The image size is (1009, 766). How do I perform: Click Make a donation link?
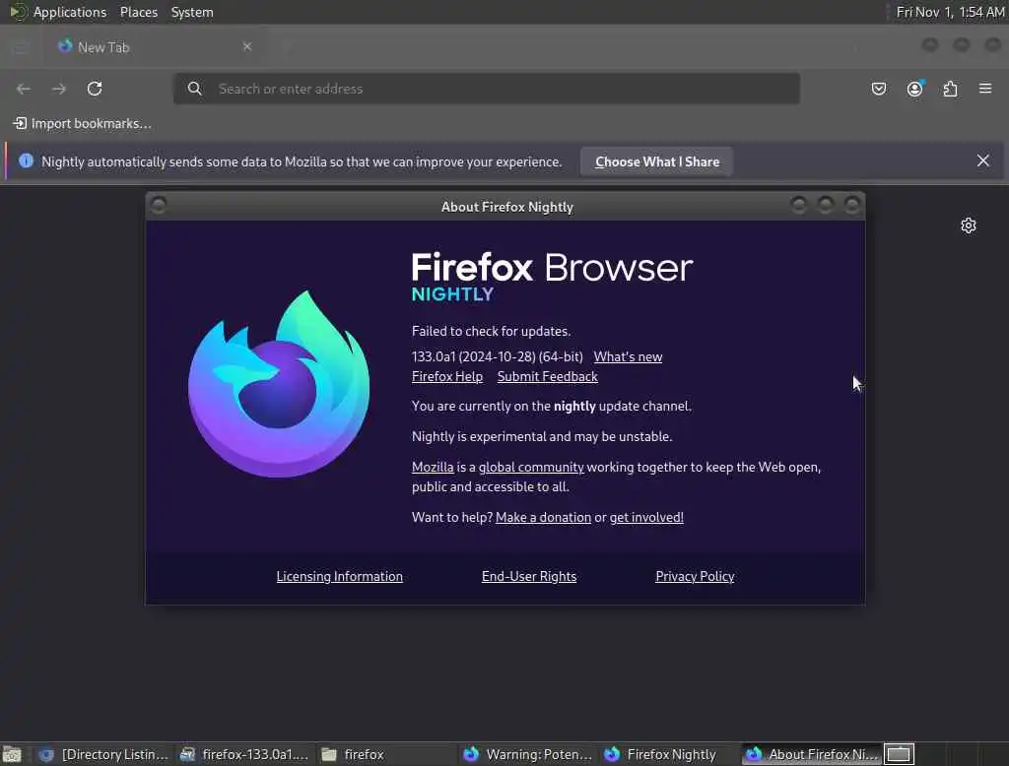coord(543,517)
